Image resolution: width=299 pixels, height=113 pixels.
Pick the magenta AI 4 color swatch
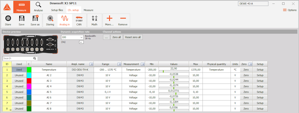[29, 86]
